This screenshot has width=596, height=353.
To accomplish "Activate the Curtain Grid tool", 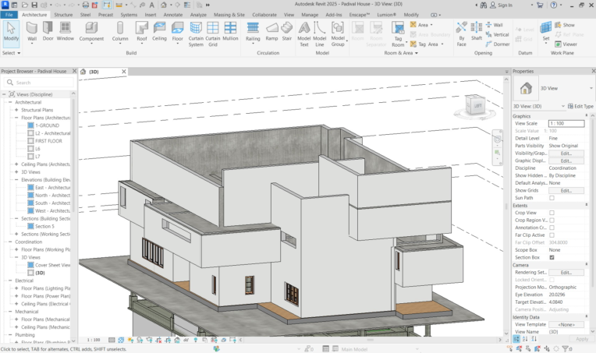I will 213,34.
